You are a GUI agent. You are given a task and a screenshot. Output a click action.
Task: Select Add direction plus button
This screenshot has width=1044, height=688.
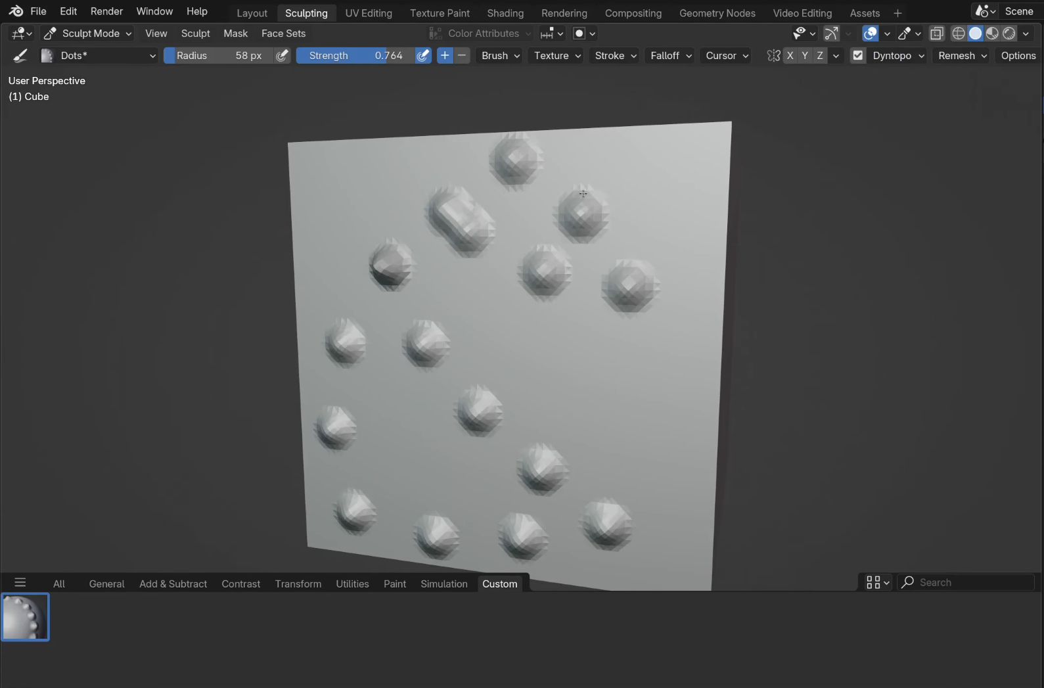(445, 56)
